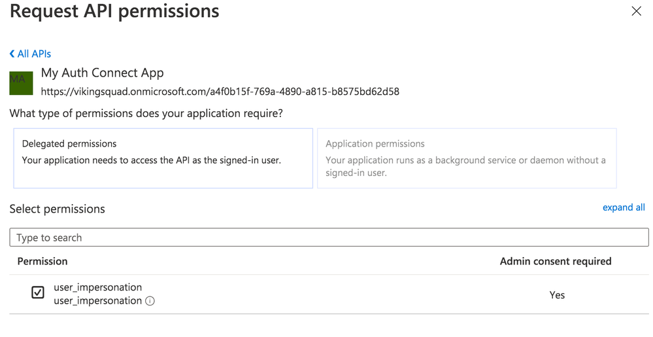This screenshot has height=337, width=653.
Task: Select the user_impersonation permission name
Action: click(x=97, y=287)
